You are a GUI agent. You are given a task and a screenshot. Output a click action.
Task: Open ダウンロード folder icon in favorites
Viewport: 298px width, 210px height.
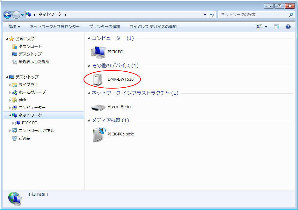(14, 47)
